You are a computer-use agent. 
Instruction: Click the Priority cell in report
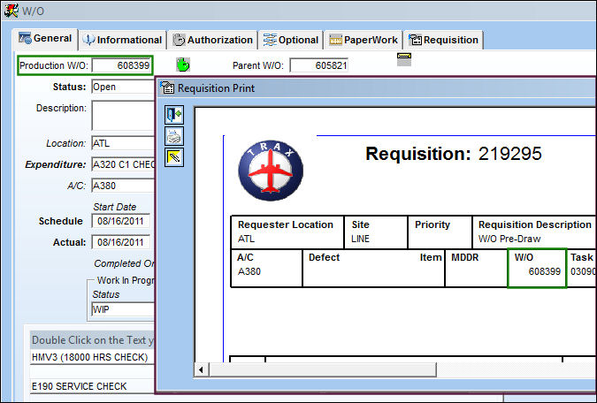click(440, 232)
